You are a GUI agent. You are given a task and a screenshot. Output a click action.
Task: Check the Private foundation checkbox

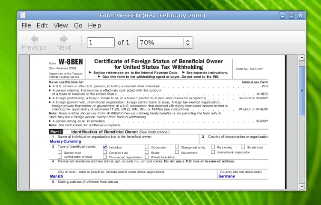[x=147, y=157]
